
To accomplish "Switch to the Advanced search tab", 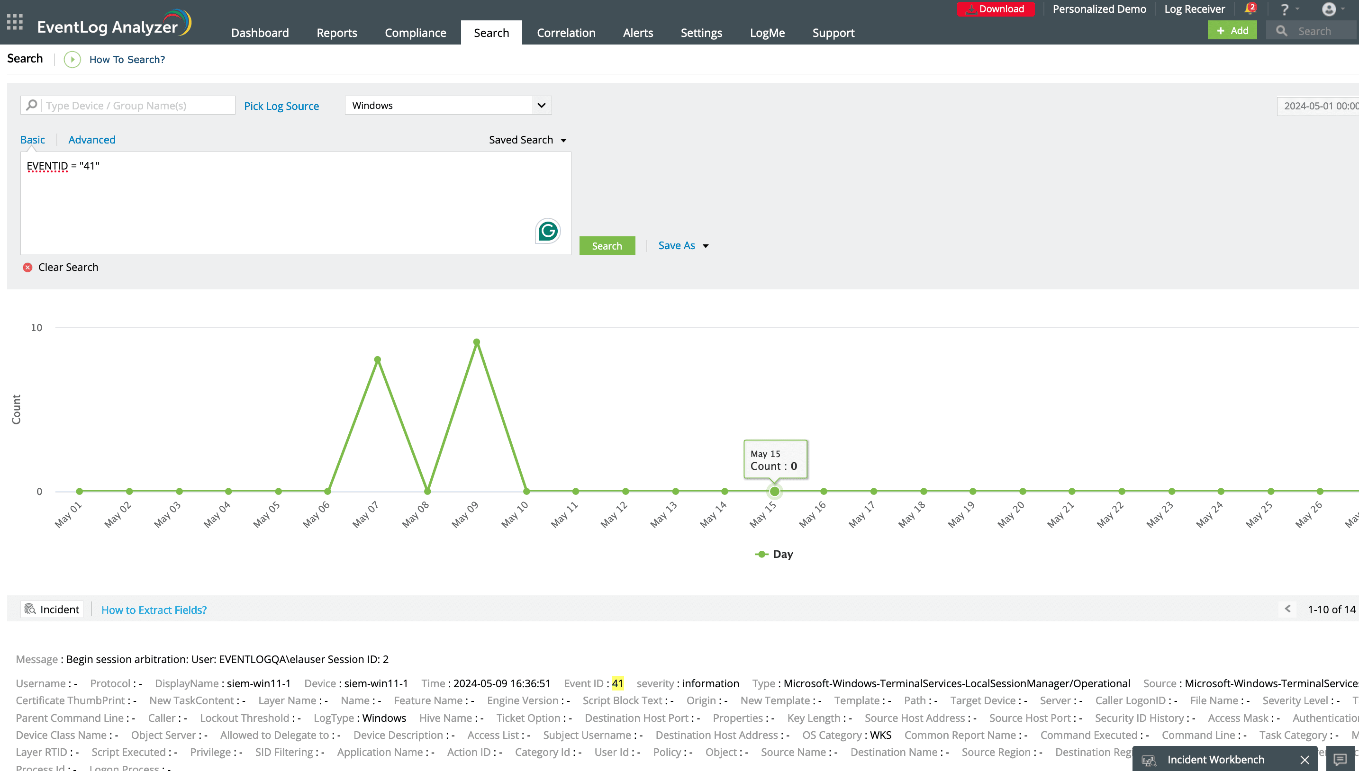I will (x=91, y=140).
